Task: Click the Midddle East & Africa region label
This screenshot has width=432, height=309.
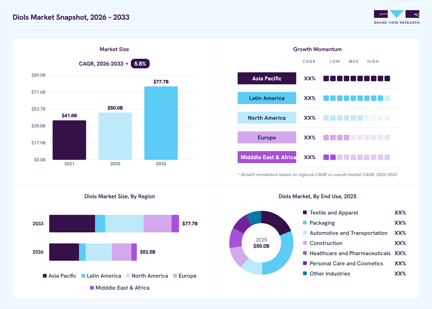Action: 267,157
